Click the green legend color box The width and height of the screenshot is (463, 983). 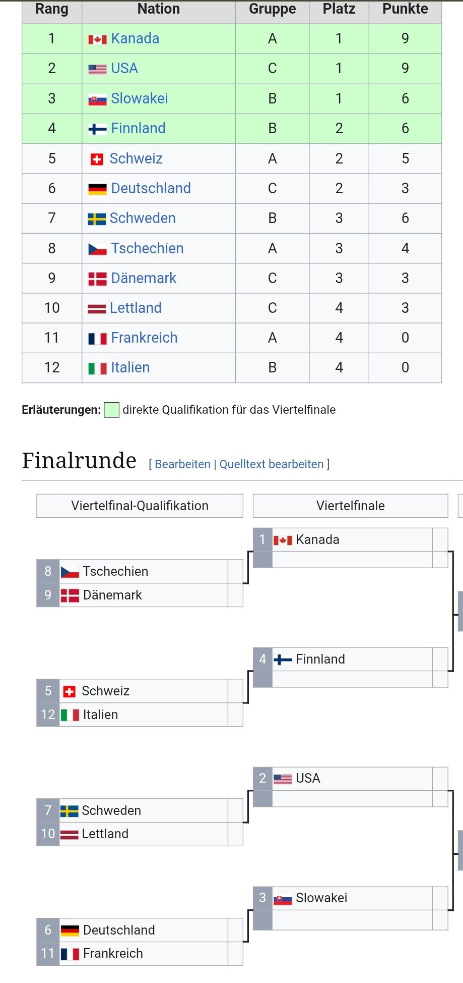tap(111, 410)
